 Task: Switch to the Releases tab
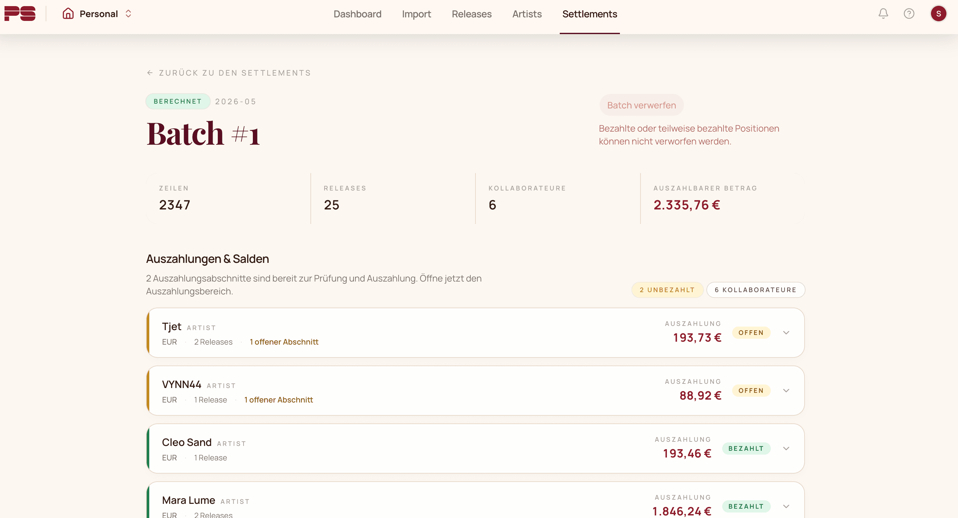click(472, 14)
